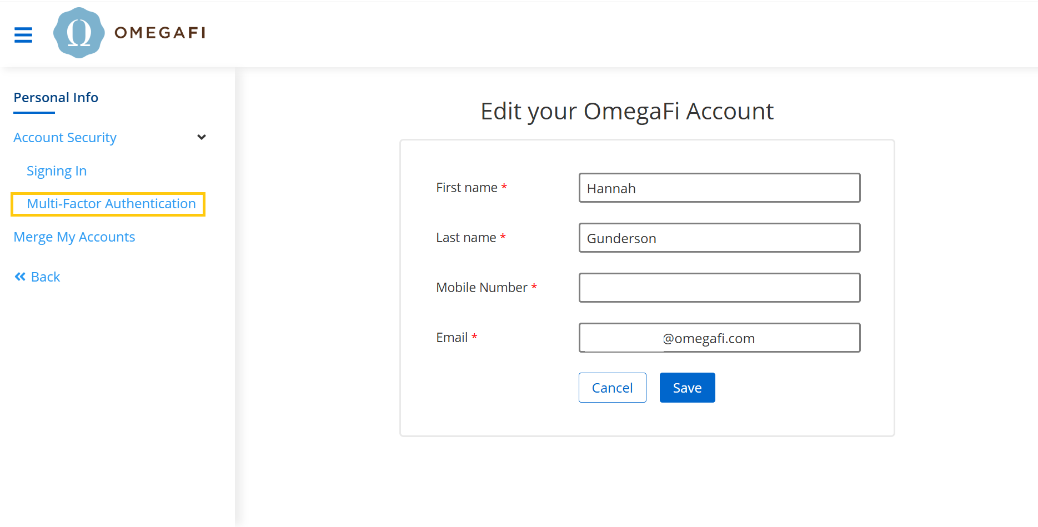1038x527 pixels.
Task: Click the Mobile Number field label
Action: pos(482,288)
